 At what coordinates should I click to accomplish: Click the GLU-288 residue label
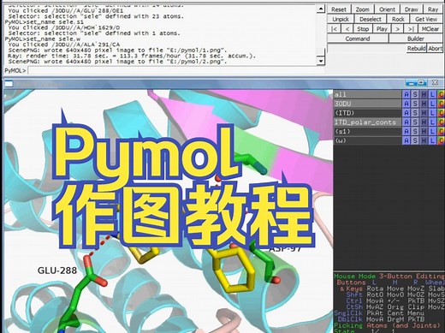[x=57, y=271]
